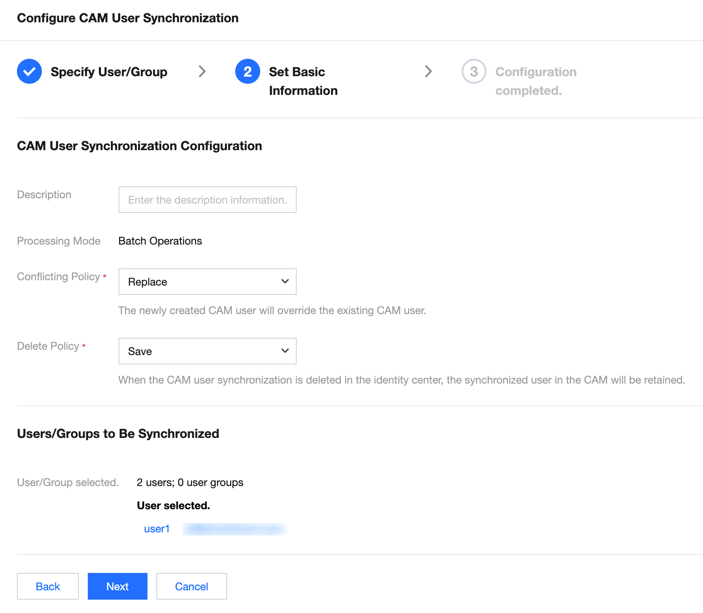This screenshot has height=613, width=703.
Task: Cancel the synchronization configuration
Action: tap(192, 586)
